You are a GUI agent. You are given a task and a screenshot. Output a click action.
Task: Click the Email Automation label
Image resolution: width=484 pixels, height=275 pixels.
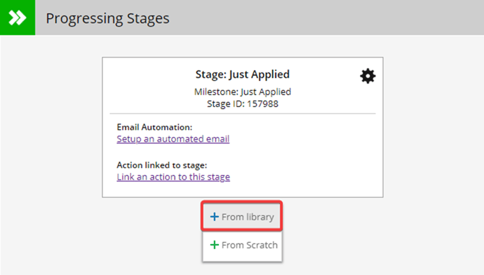pyautogui.click(x=154, y=127)
